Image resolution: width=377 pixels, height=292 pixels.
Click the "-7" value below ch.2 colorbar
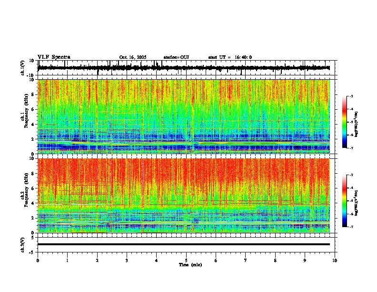(351, 227)
